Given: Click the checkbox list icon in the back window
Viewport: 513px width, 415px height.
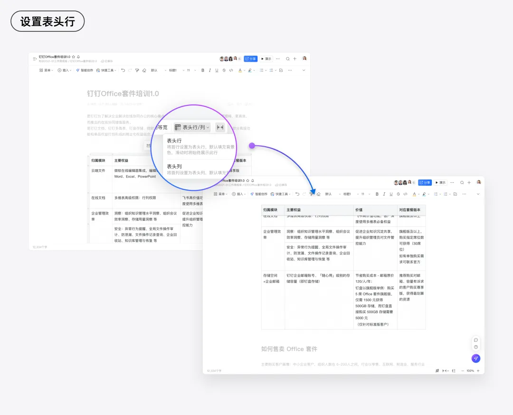Looking at the screenshot, I should tap(281, 70).
